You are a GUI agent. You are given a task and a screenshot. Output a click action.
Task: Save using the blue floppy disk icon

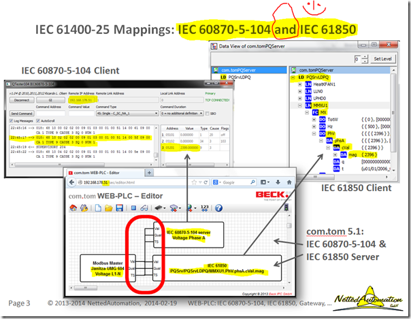coord(120,208)
